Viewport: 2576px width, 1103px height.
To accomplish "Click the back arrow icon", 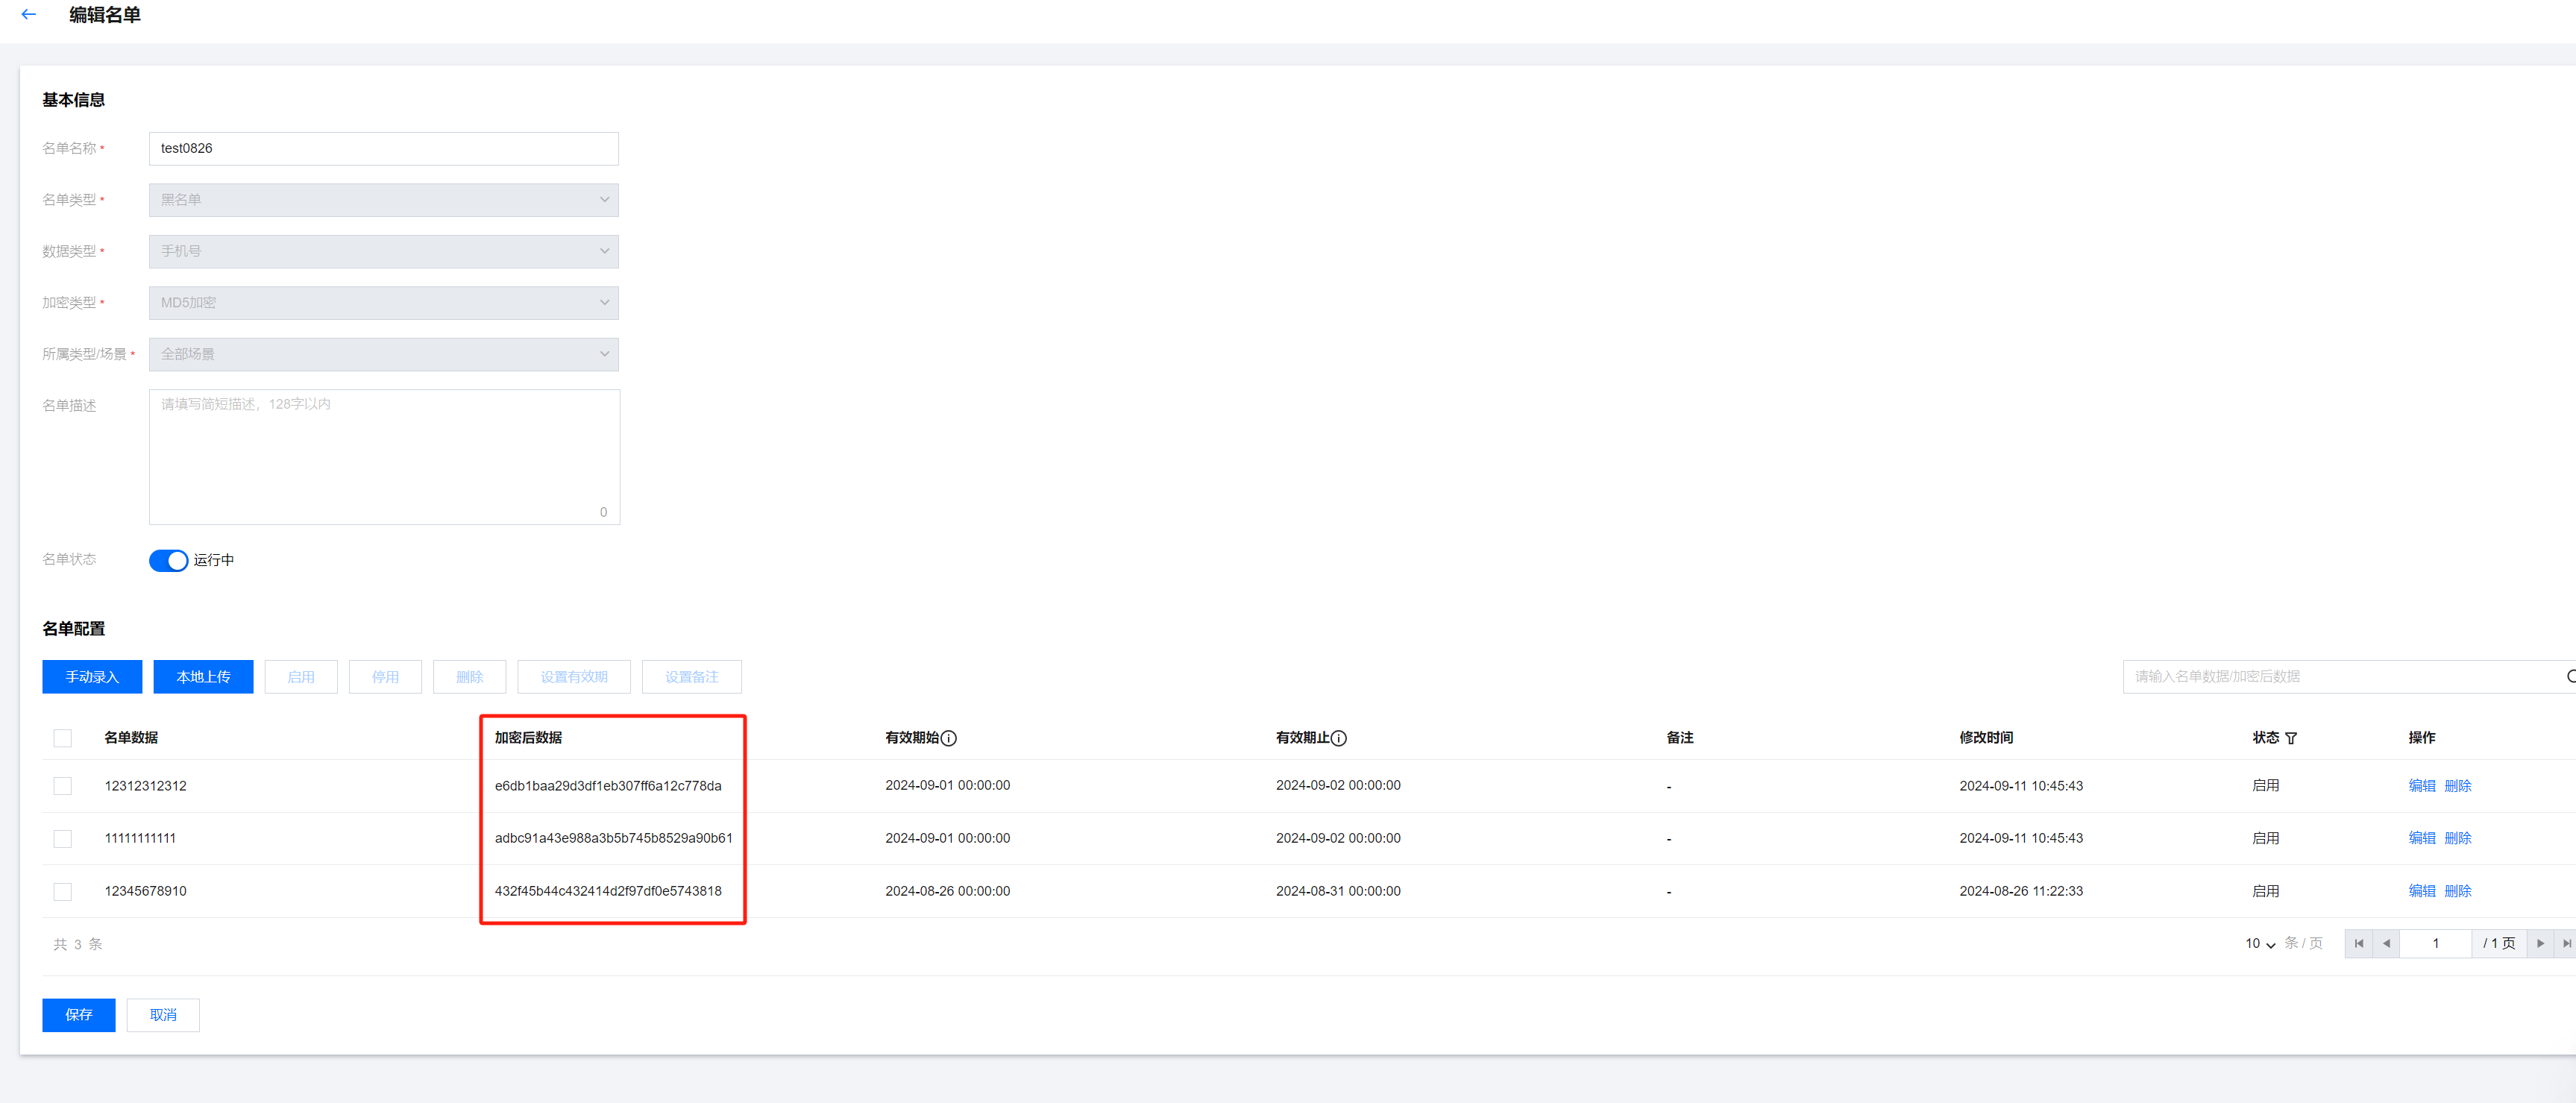I will [29, 15].
